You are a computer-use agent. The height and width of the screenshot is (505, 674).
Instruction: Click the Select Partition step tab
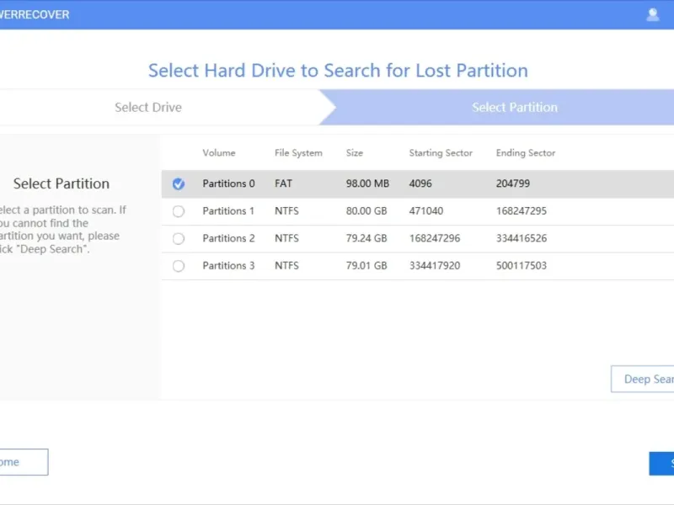point(514,108)
